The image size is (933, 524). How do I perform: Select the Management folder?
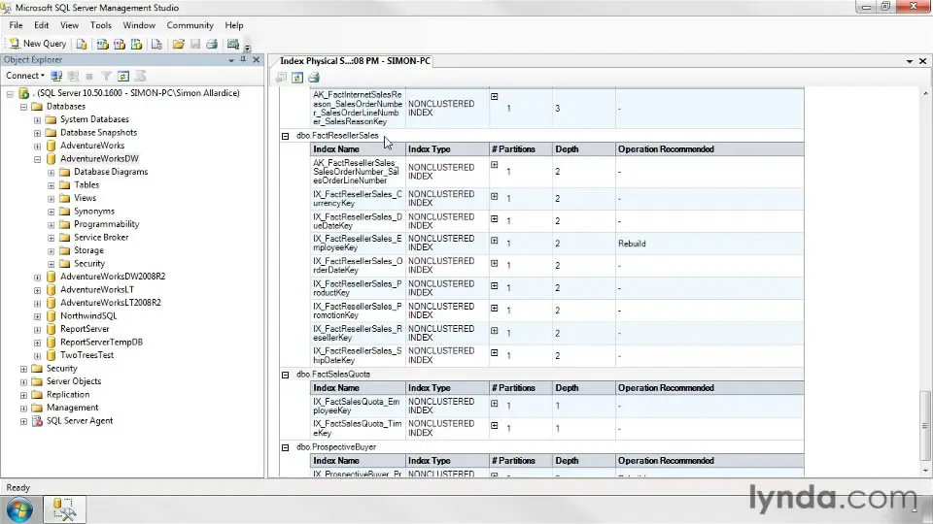coord(73,408)
